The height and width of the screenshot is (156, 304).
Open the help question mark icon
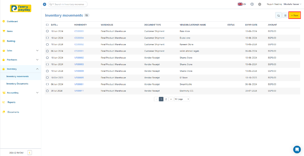(x=252, y=4)
